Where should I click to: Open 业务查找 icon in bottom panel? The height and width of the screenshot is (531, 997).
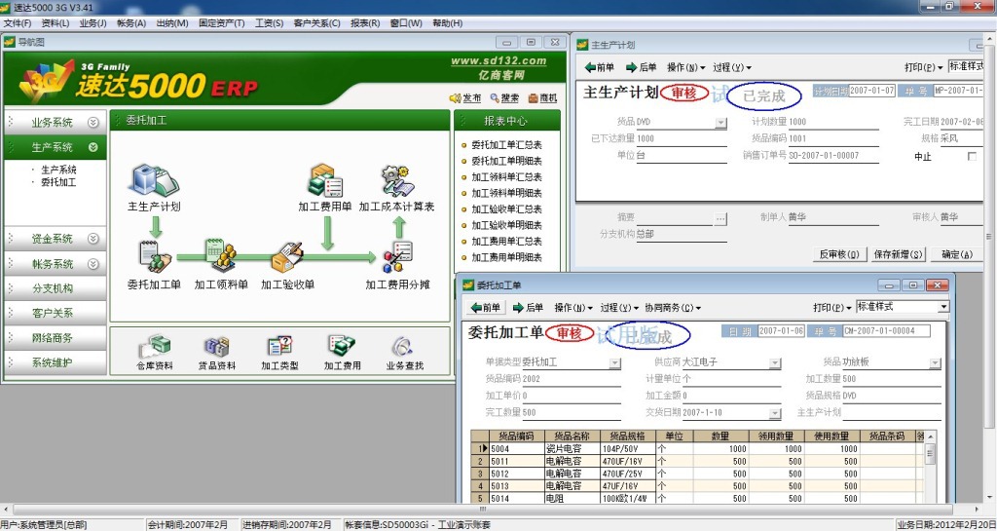pos(404,347)
